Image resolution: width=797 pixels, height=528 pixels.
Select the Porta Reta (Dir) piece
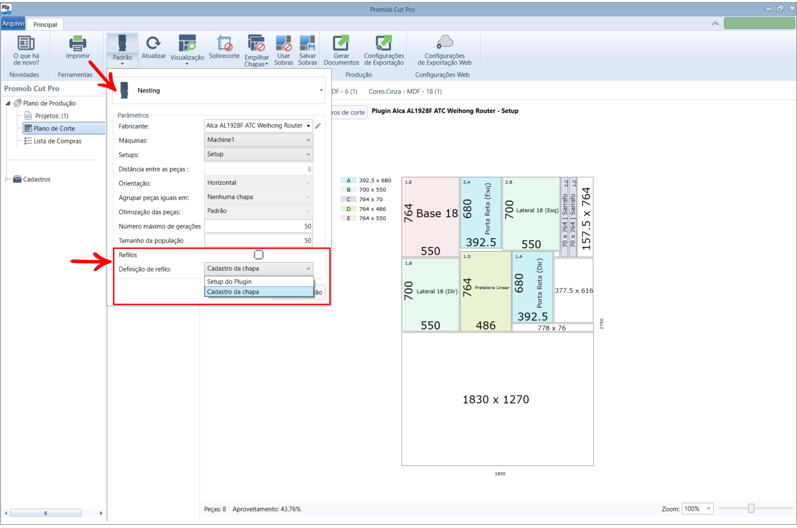[532, 287]
